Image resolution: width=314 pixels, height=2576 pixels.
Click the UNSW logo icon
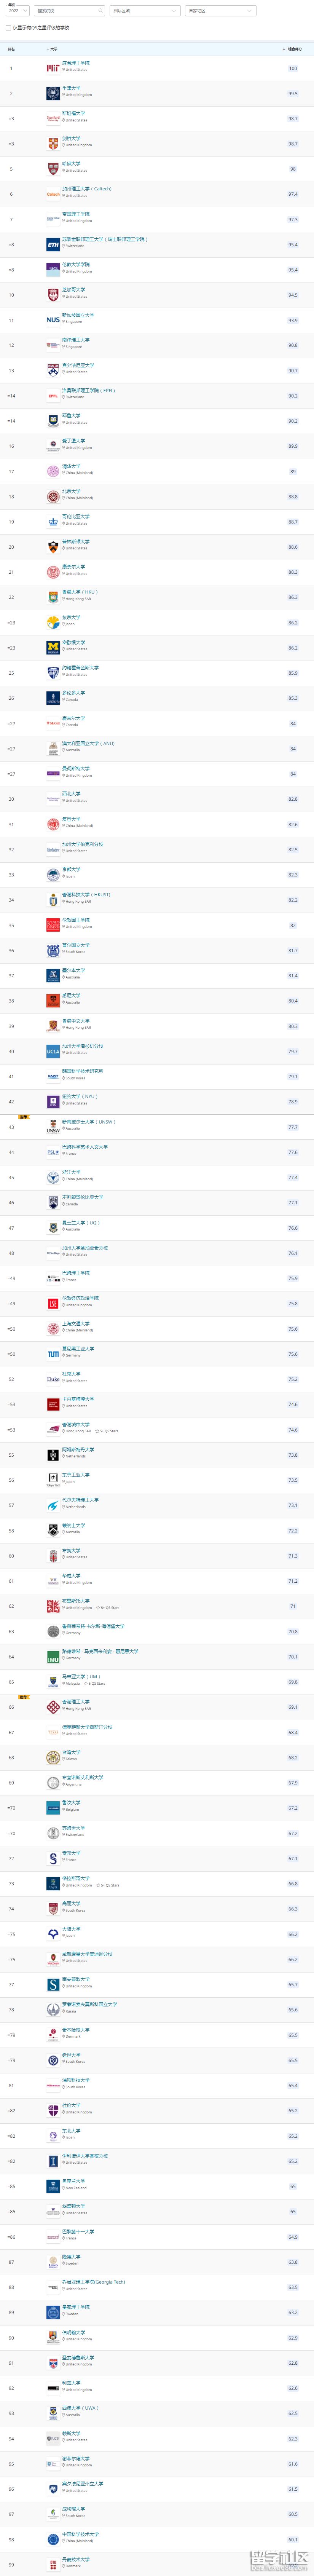coord(53,1127)
